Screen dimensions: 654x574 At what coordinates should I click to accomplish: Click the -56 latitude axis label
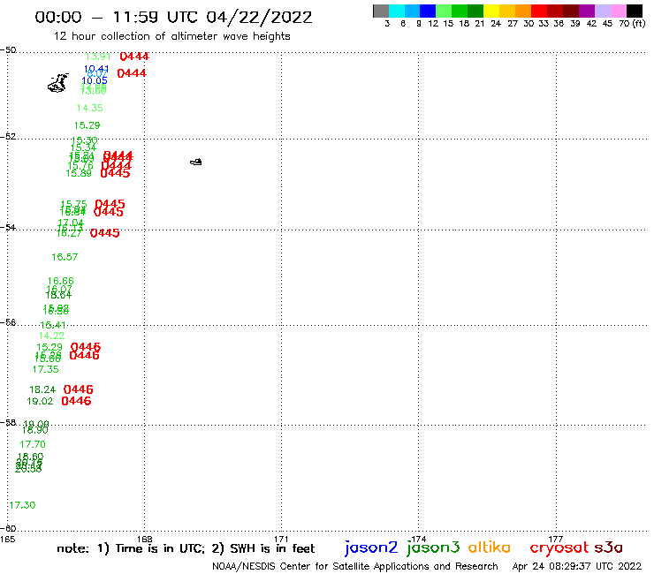click(x=8, y=322)
